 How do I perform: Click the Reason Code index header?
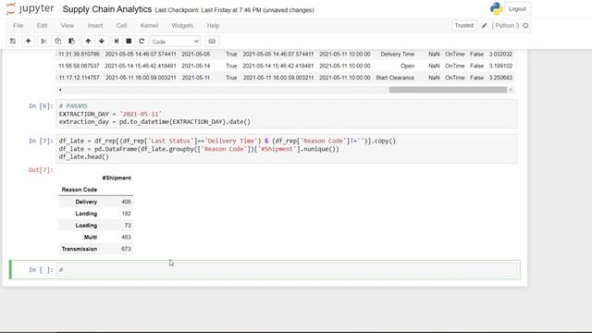(80, 190)
